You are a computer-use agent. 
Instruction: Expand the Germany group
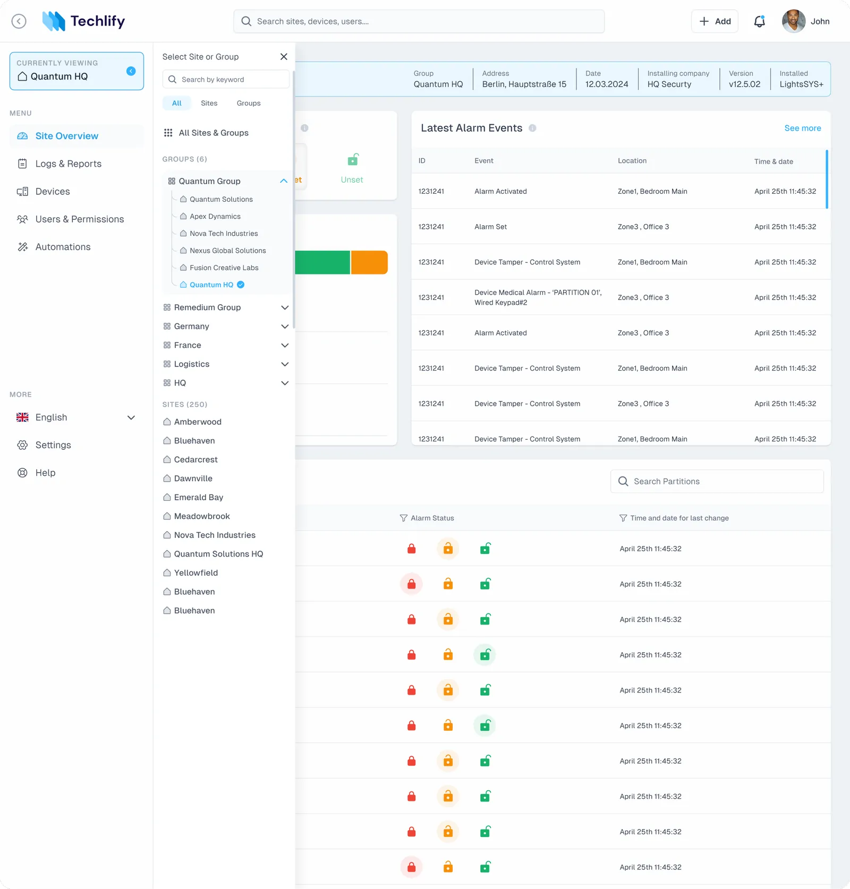pyautogui.click(x=285, y=327)
